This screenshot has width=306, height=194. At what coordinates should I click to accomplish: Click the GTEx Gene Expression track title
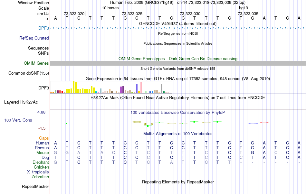[178, 79]
